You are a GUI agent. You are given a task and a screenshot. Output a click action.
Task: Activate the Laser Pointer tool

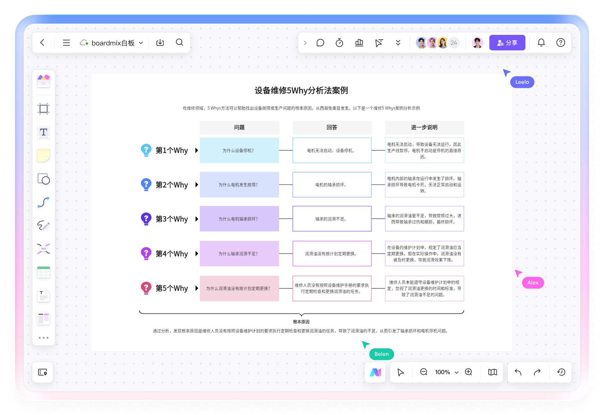pyautogui.click(x=379, y=43)
